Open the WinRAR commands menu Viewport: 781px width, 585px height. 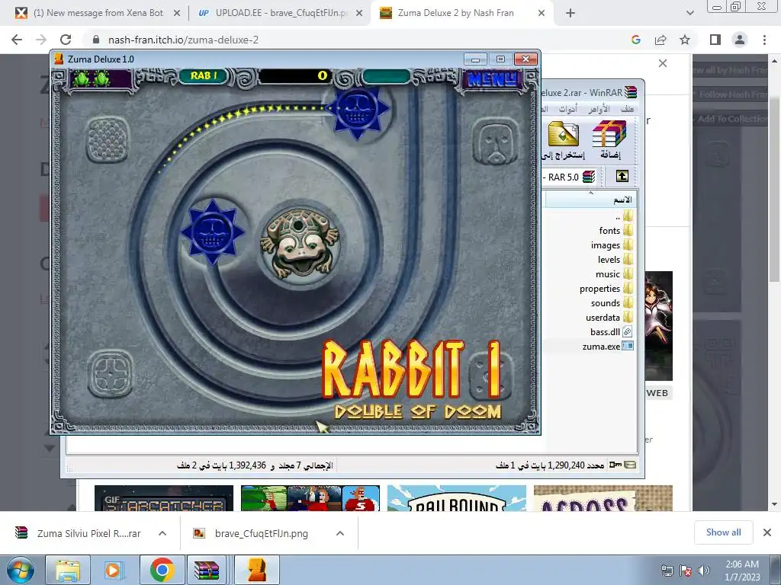(599, 109)
